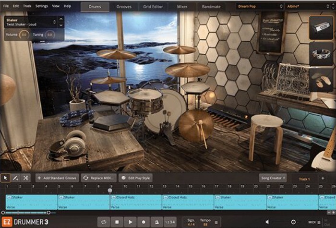This screenshot has width=336, height=228.
Task: Select the pencil draw tool
Action: (15, 178)
